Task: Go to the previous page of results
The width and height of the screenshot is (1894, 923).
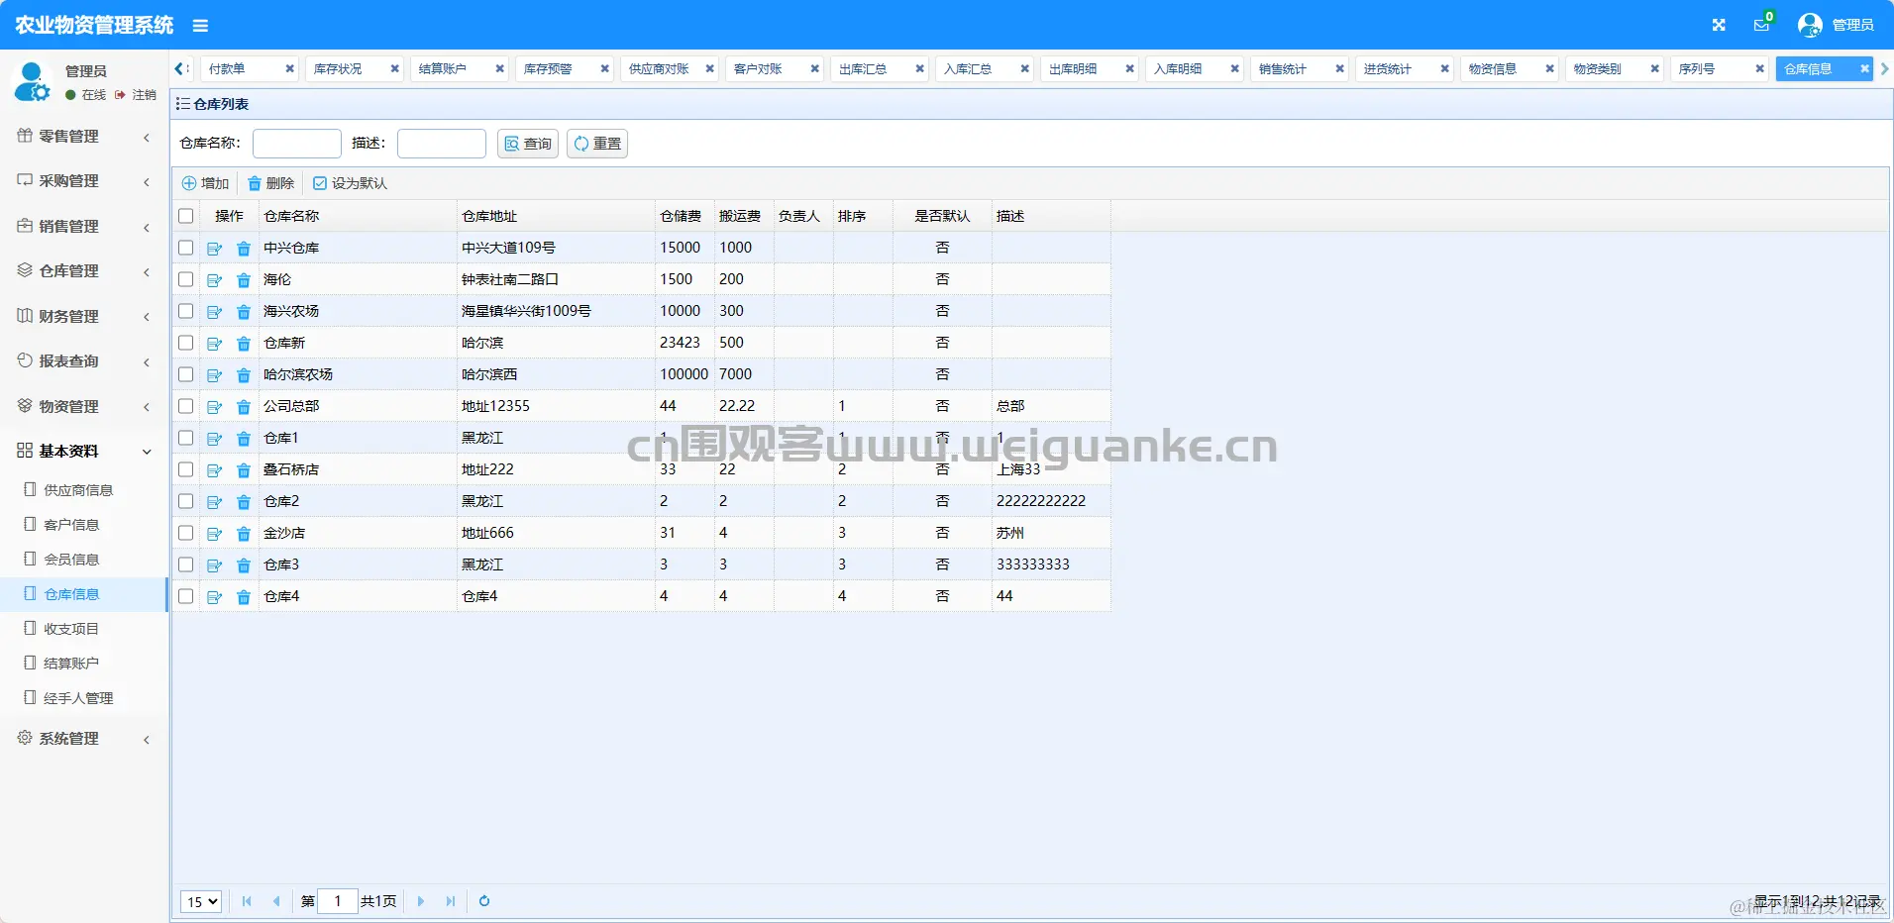Action: point(276,901)
